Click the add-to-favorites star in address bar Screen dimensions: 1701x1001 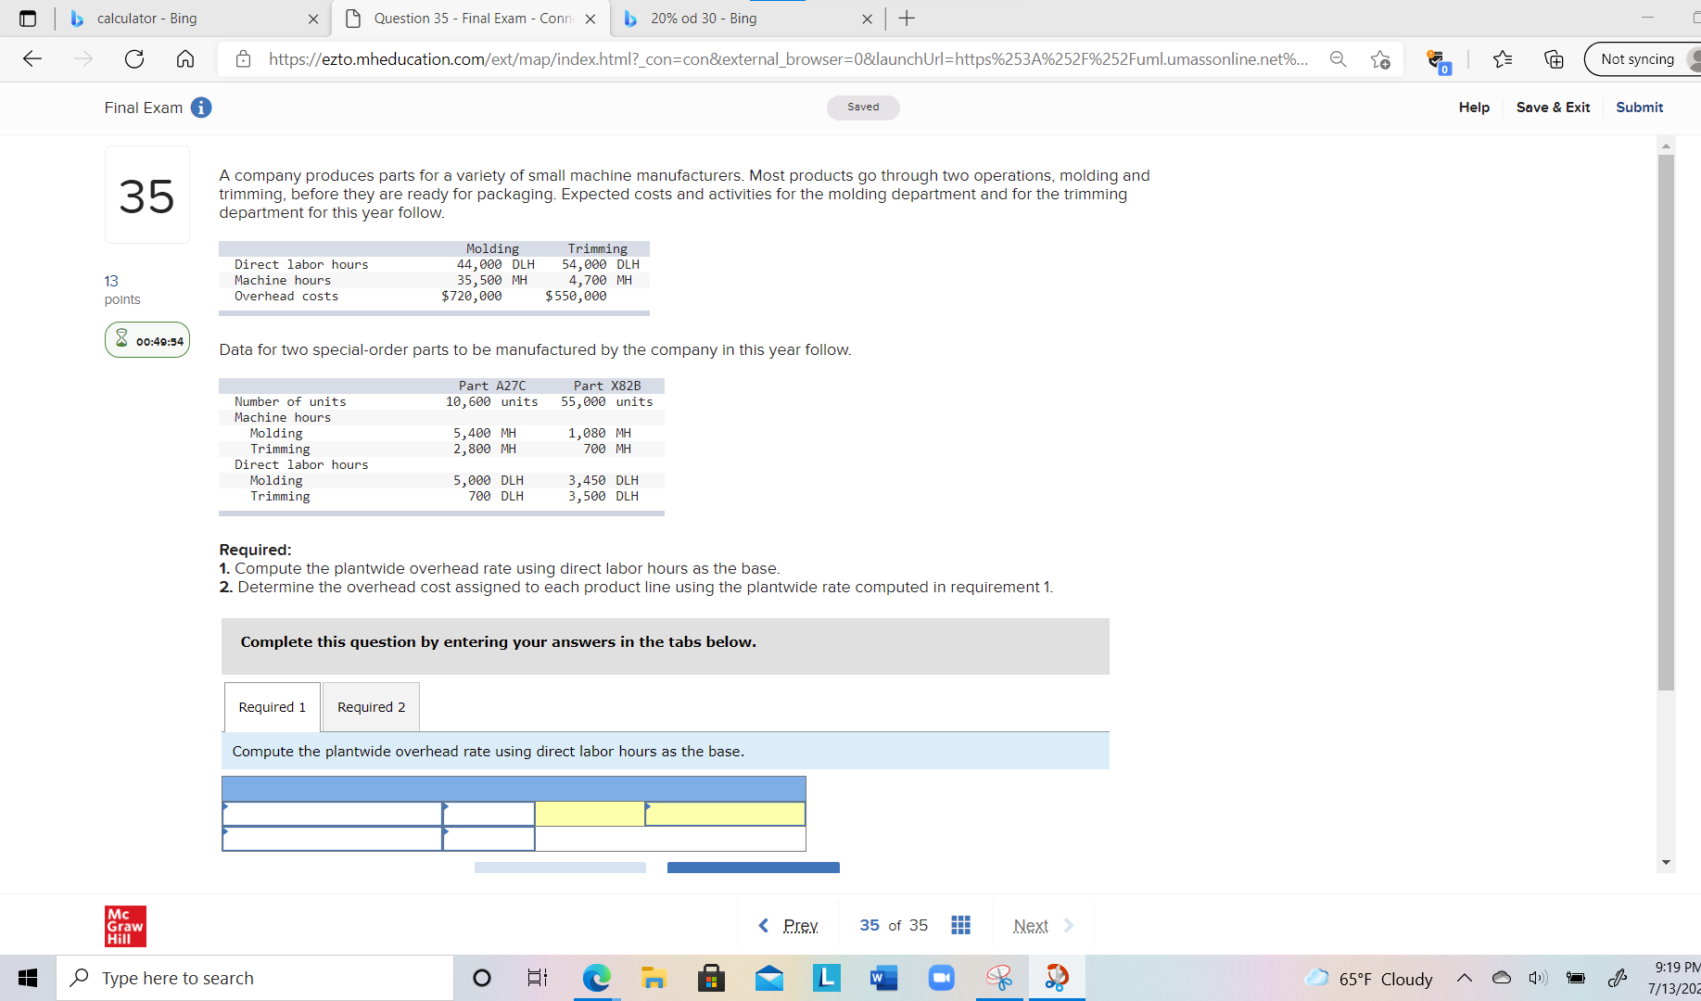tap(1380, 58)
